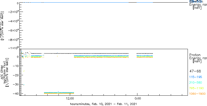
Task: Click the -1×10^5 upper axis label
Action: (x=13, y=48)
